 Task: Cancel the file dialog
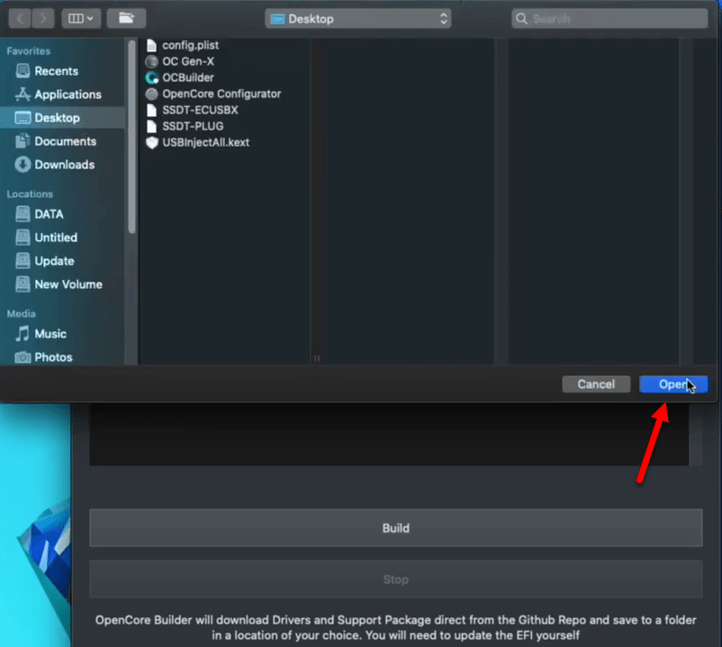pos(596,384)
